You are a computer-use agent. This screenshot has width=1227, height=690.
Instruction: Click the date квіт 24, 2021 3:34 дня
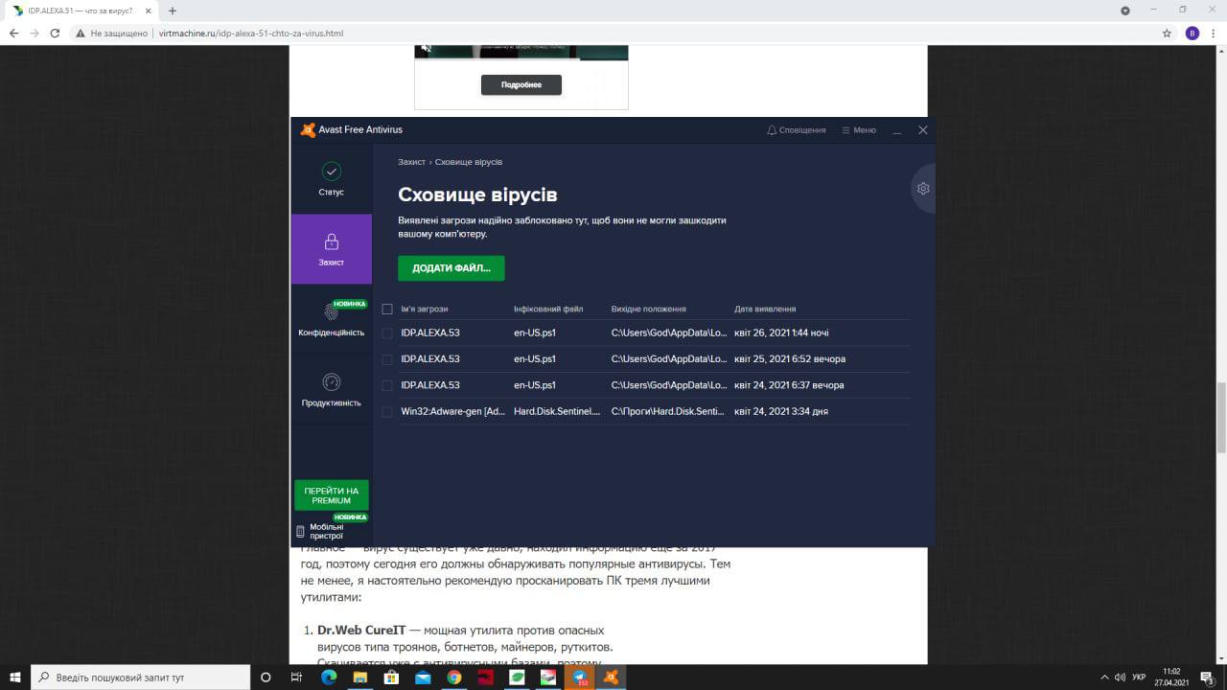(x=781, y=411)
